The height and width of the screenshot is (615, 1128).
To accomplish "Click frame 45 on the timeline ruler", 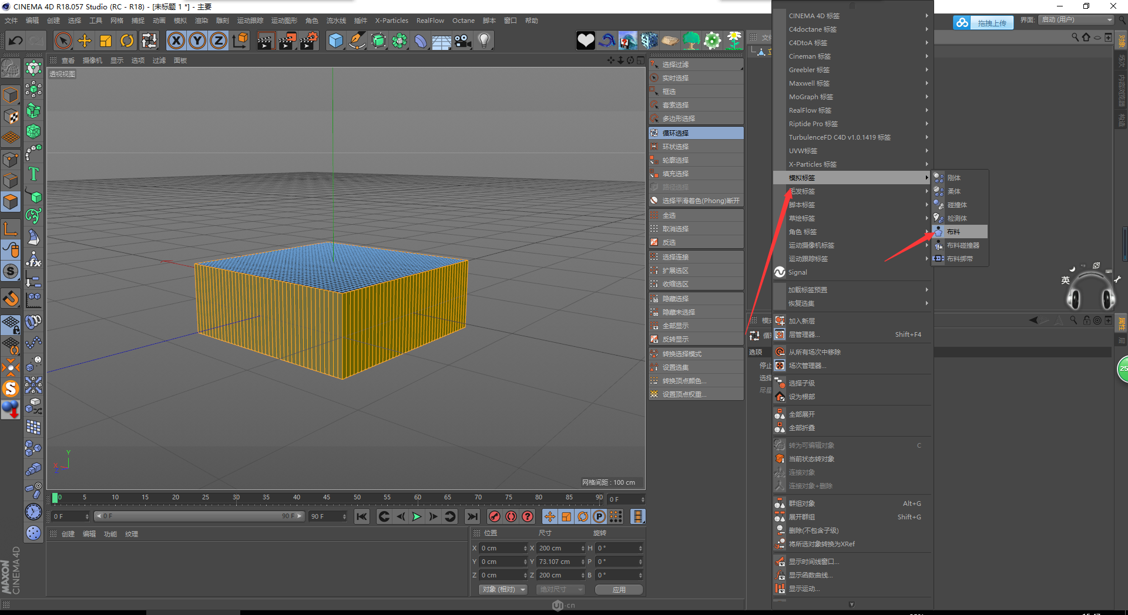I will (x=327, y=498).
